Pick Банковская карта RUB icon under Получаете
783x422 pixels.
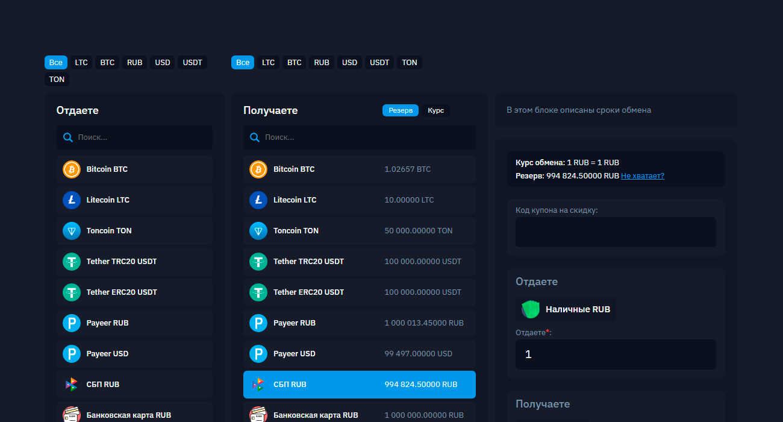click(258, 415)
